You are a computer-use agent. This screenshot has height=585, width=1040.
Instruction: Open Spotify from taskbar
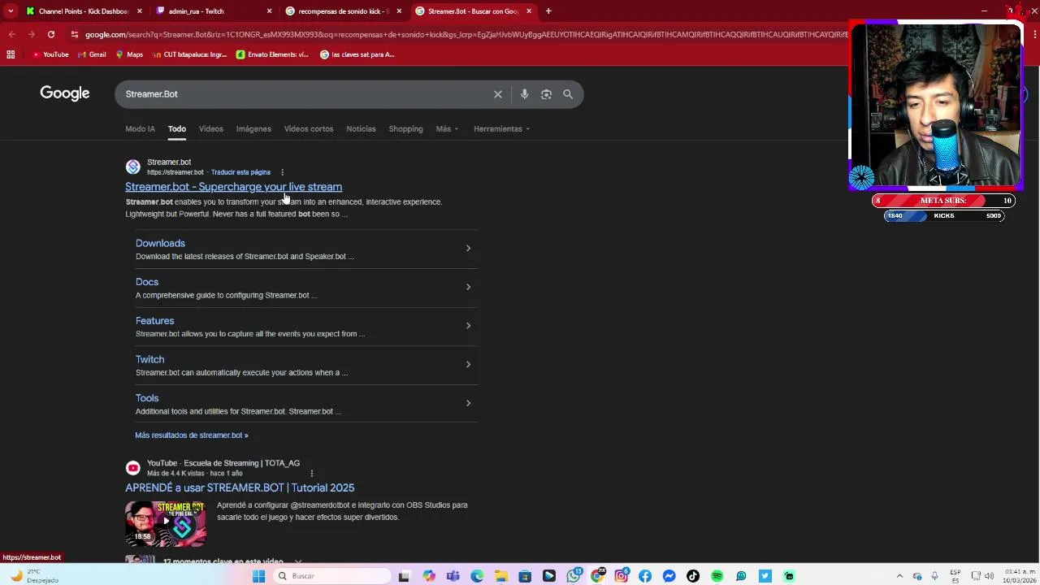coord(717,576)
